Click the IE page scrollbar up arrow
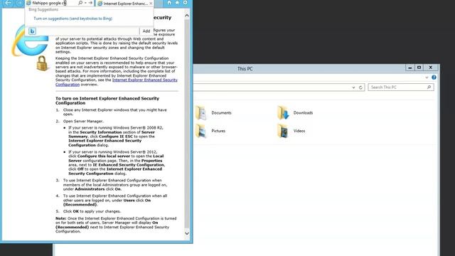This screenshot has height=256, width=455. pyautogui.click(x=187, y=16)
